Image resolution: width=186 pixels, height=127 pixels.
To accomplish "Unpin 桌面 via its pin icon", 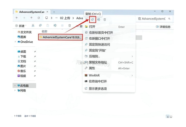I will [35, 52].
